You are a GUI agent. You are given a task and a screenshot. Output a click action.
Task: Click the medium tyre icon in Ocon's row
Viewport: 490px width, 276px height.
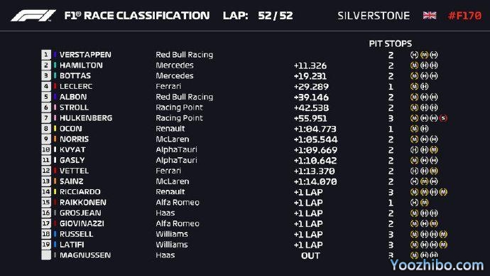[x=415, y=129]
